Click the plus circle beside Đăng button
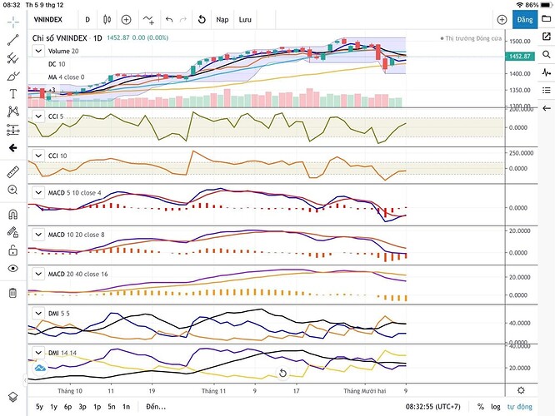Viewport: 555px width, 416px height. click(x=502, y=19)
